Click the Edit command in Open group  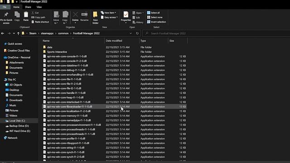136,18
